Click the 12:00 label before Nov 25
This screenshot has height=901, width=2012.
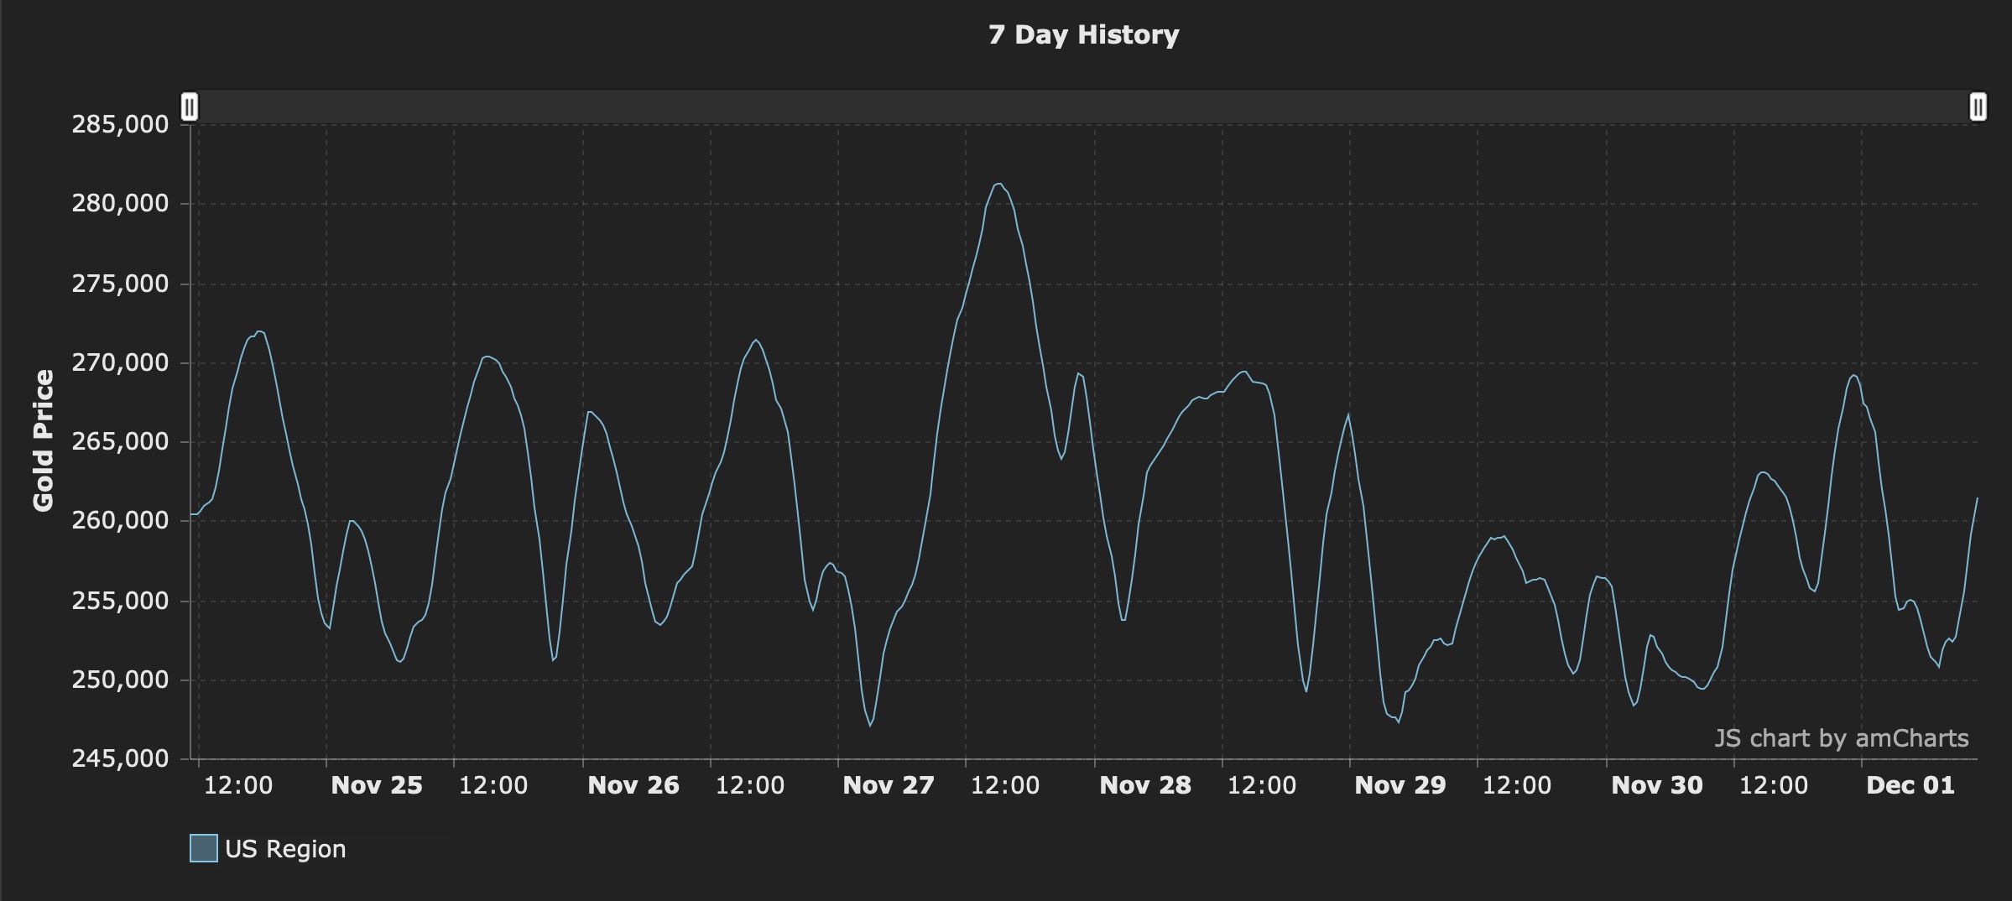click(x=238, y=785)
